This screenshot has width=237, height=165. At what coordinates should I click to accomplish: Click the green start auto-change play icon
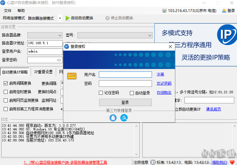click(68, 18)
